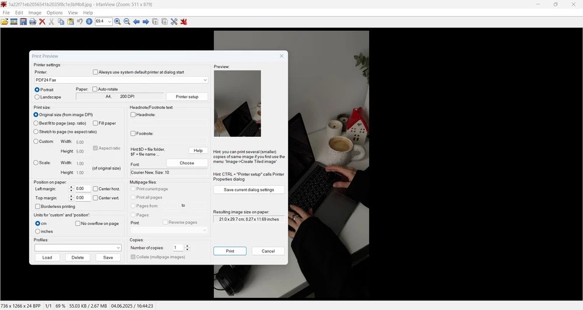Click the Open file folder icon
Image resolution: width=583 pixels, height=310 pixels.
5,22
